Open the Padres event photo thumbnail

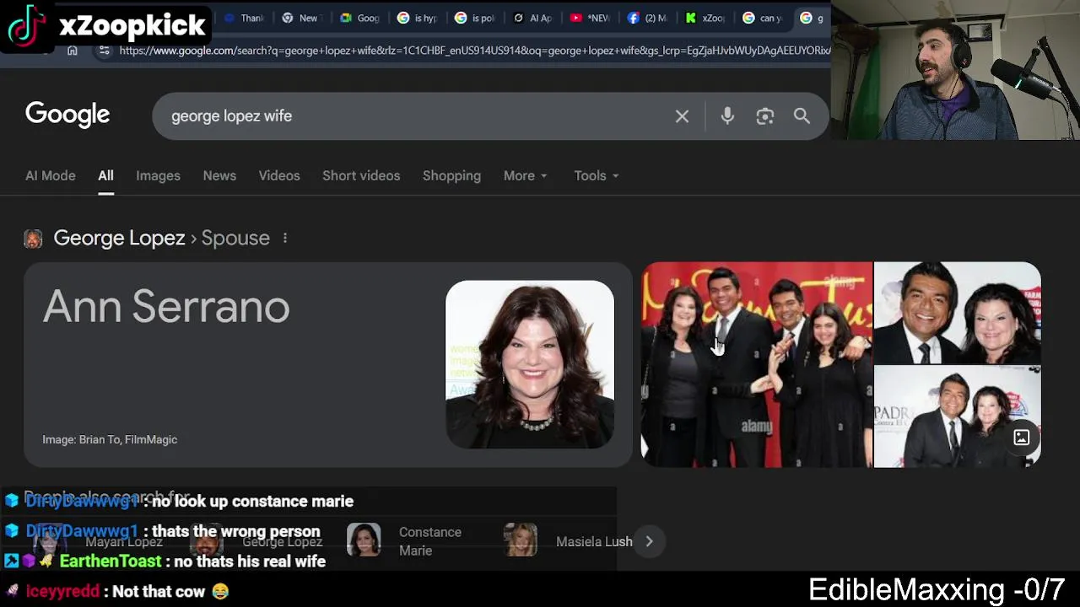pos(958,416)
